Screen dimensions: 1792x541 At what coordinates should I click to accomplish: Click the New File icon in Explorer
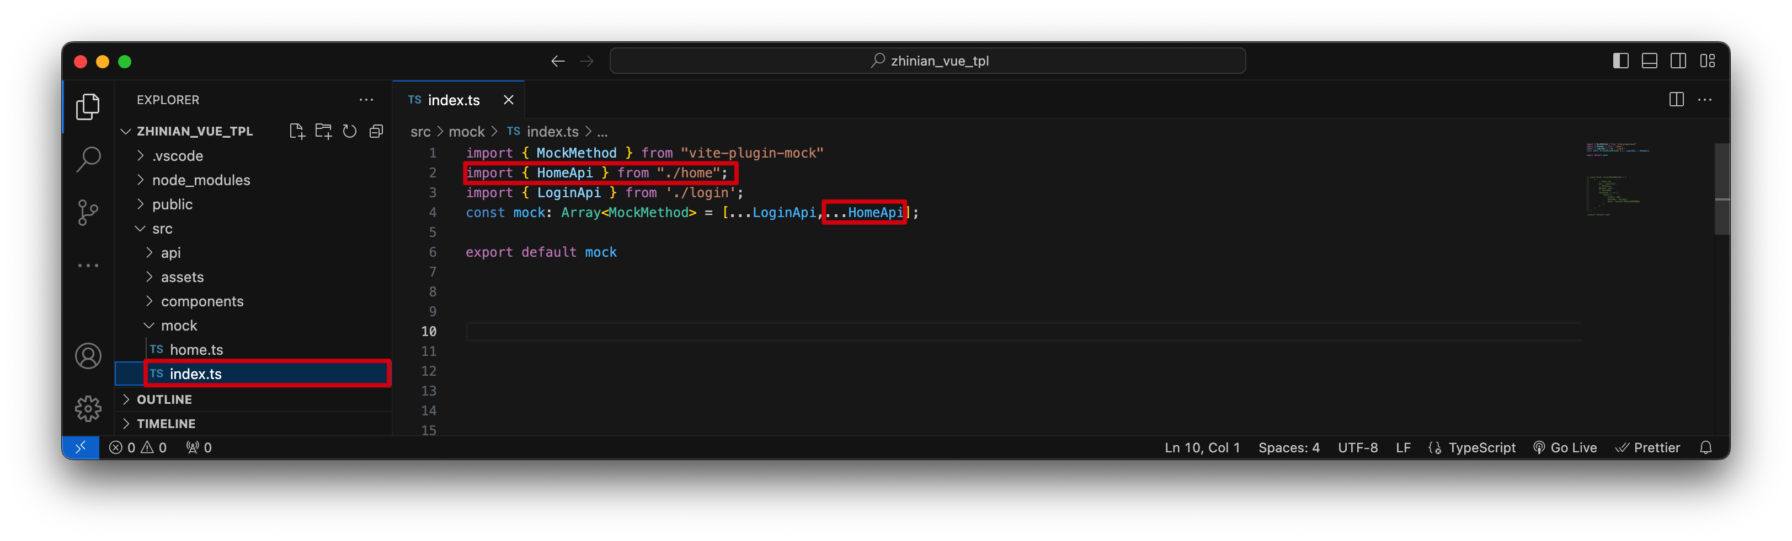click(x=297, y=131)
